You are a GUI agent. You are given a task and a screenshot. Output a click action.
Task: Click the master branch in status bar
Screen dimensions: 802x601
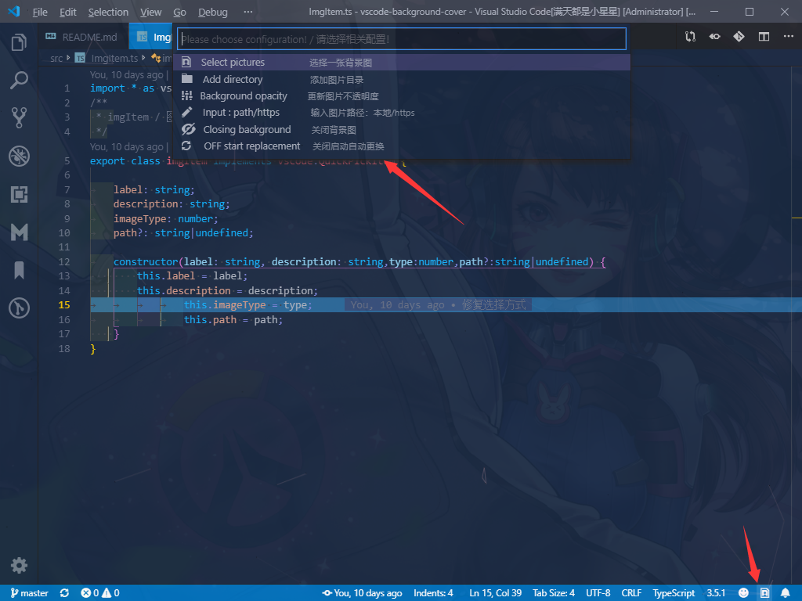29,593
